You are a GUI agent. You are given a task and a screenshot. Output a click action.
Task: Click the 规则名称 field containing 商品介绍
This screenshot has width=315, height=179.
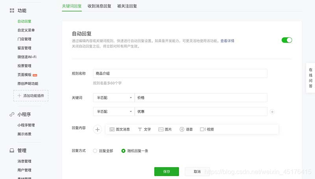[180, 73]
